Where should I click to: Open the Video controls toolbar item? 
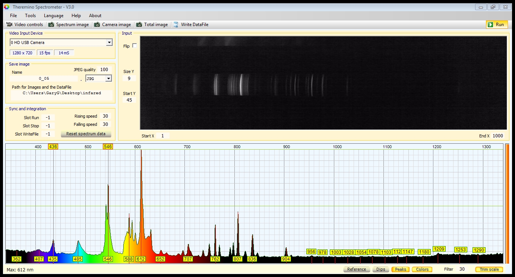pyautogui.click(x=25, y=25)
